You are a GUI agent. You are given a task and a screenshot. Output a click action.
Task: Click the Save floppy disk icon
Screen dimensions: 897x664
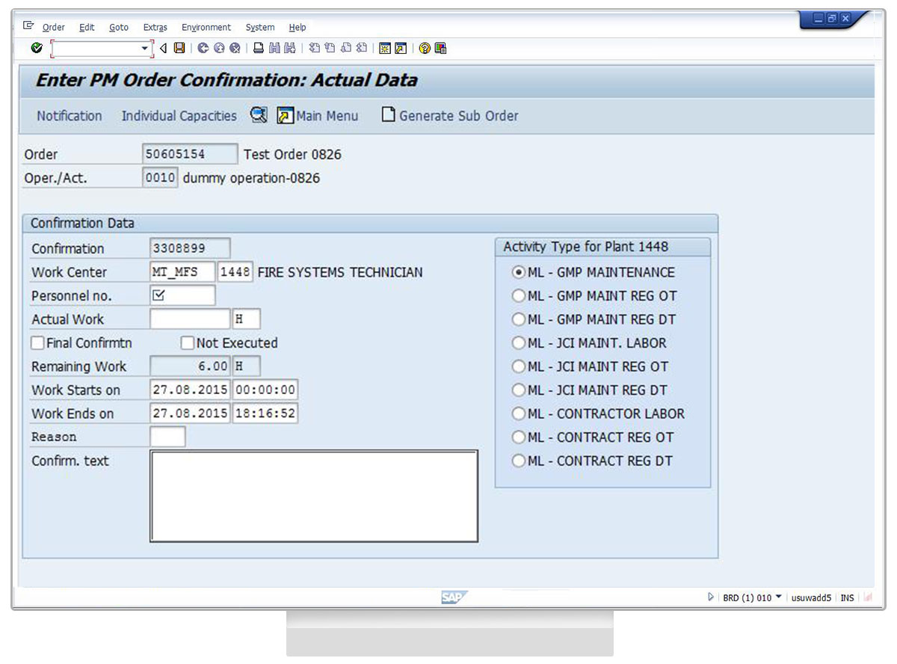[x=179, y=49]
